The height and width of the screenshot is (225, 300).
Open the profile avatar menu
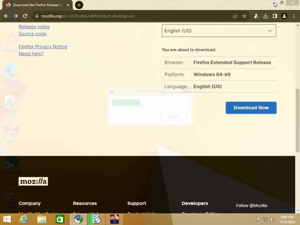click(x=284, y=16)
